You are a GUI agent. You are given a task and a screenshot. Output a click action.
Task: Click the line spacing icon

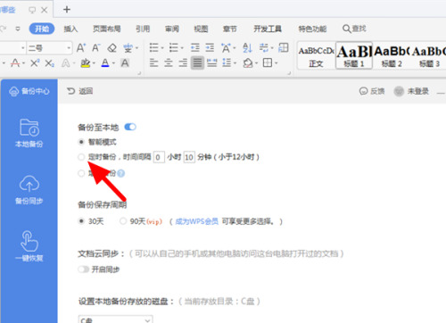point(227,62)
